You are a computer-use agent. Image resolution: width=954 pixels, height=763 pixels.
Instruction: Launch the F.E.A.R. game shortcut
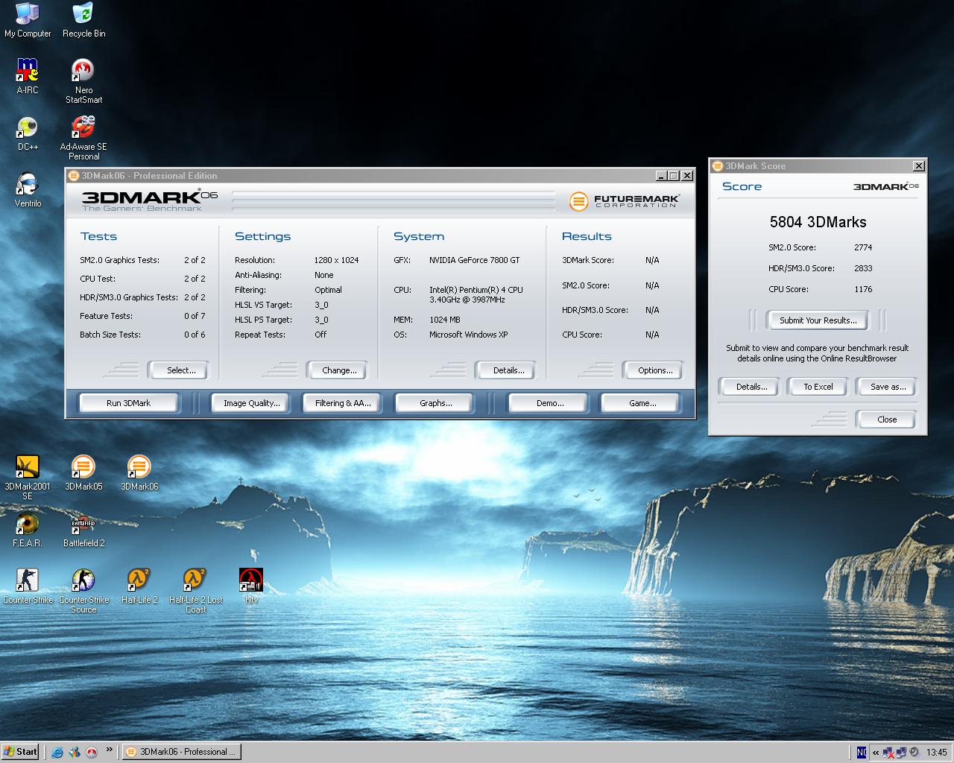pyautogui.click(x=28, y=530)
